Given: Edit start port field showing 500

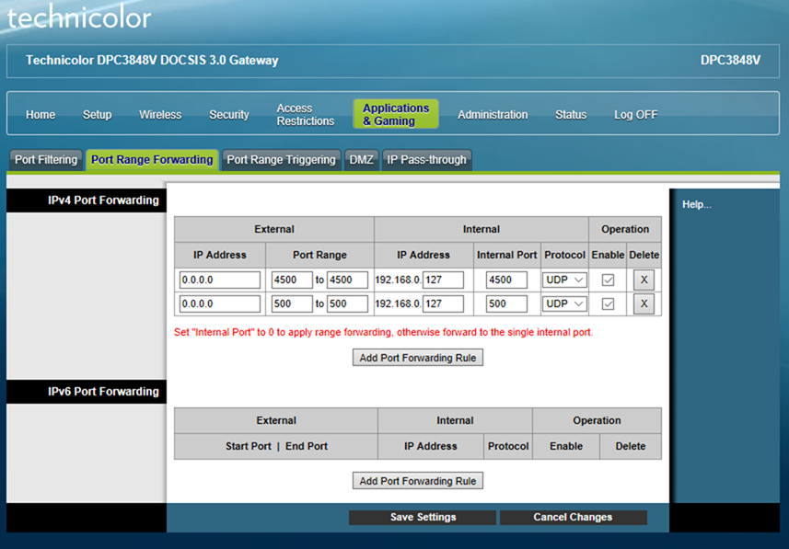Looking at the screenshot, I should click(x=292, y=303).
